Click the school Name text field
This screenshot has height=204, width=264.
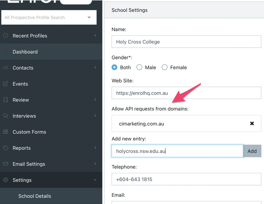tap(186, 42)
